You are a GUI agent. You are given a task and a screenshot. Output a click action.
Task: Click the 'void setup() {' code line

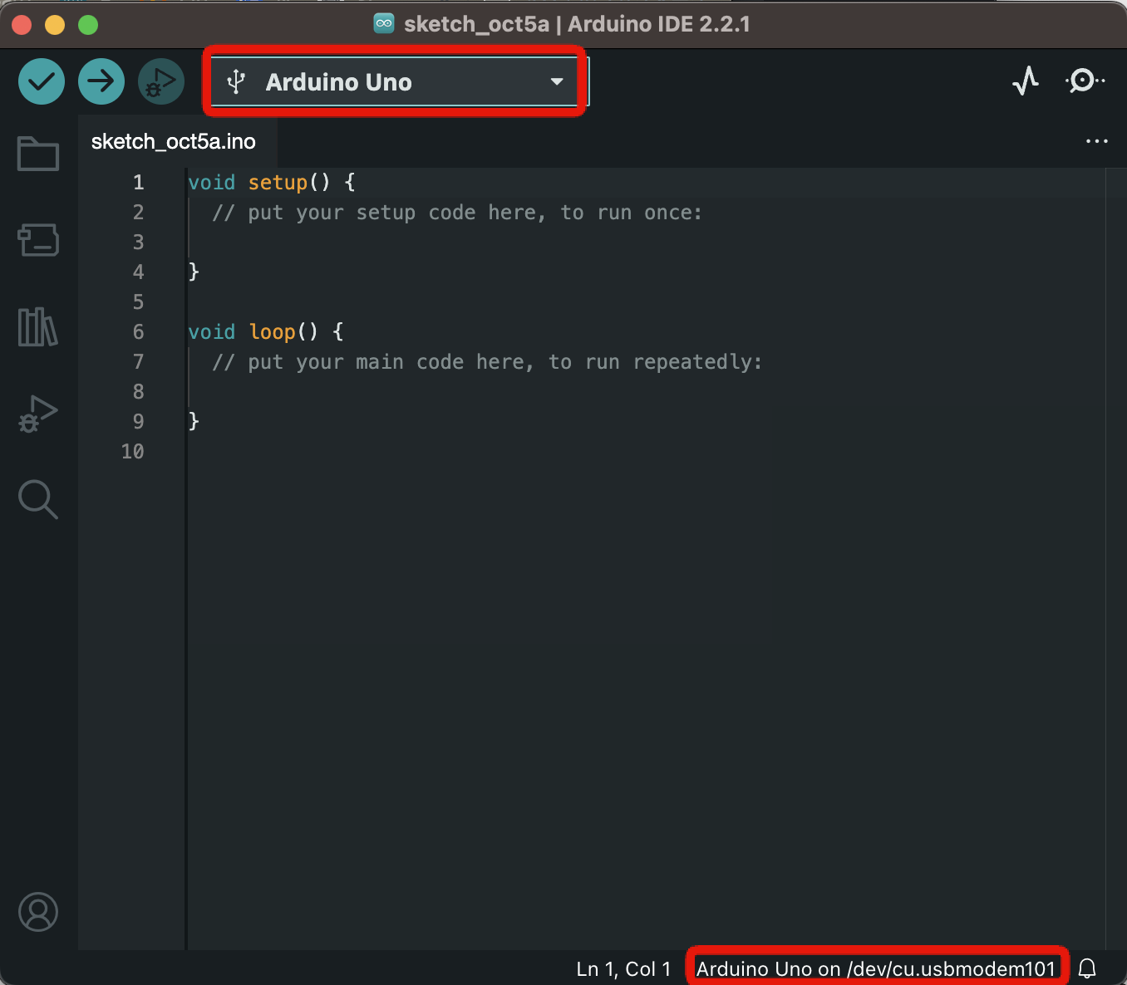[272, 183]
